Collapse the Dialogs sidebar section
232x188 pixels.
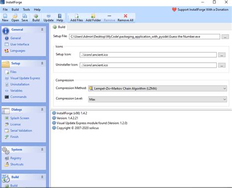pos(42,110)
